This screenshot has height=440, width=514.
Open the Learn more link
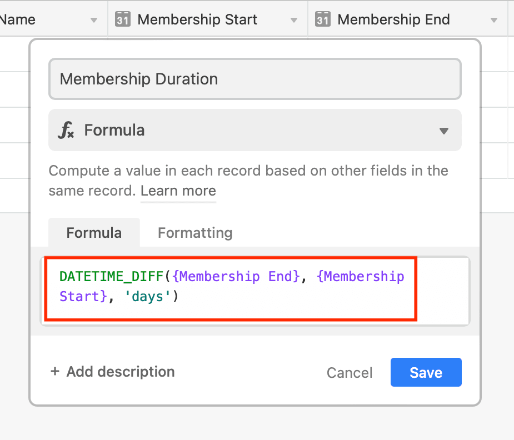point(178,191)
